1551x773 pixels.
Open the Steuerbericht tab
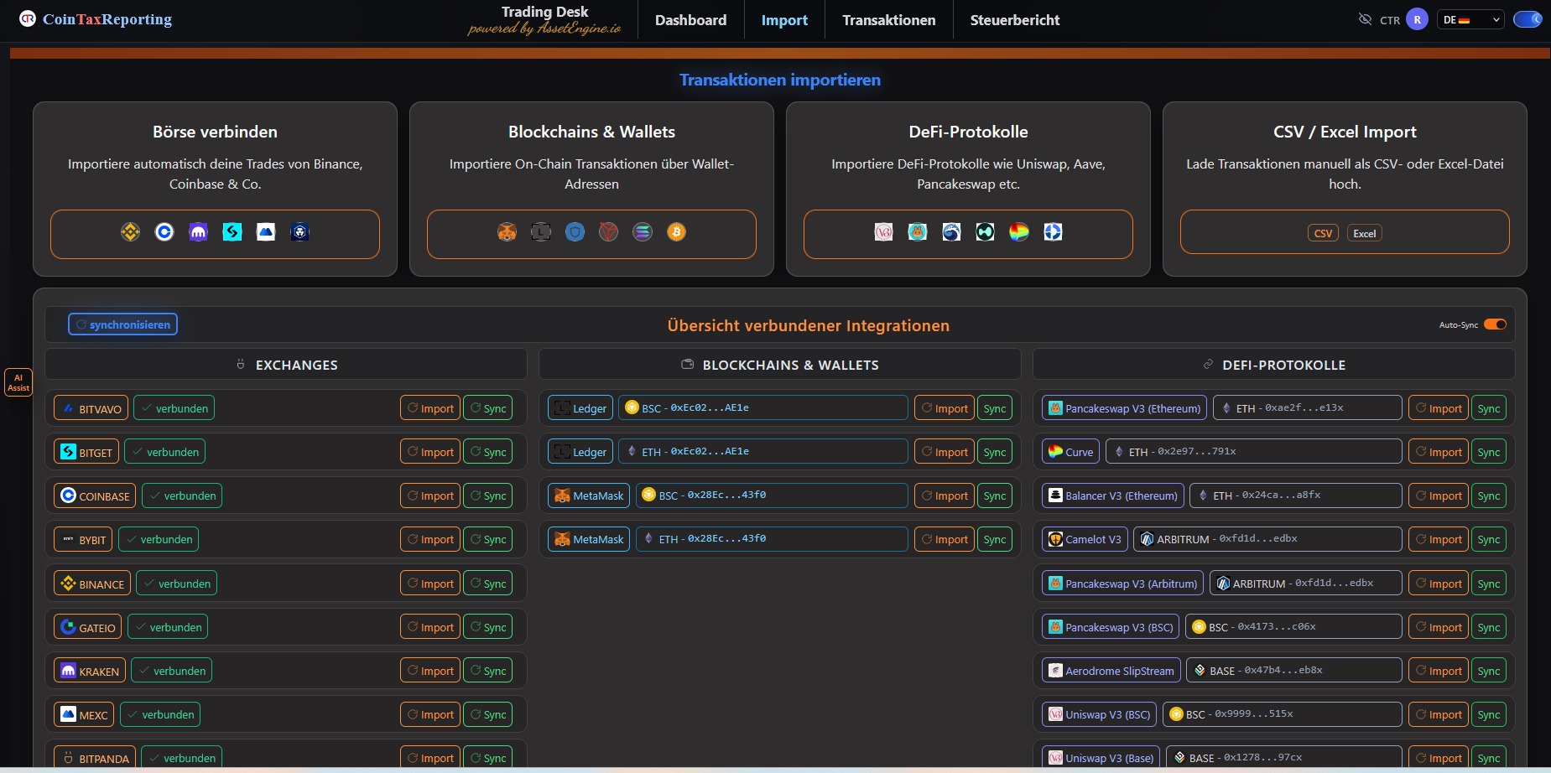(x=1015, y=20)
